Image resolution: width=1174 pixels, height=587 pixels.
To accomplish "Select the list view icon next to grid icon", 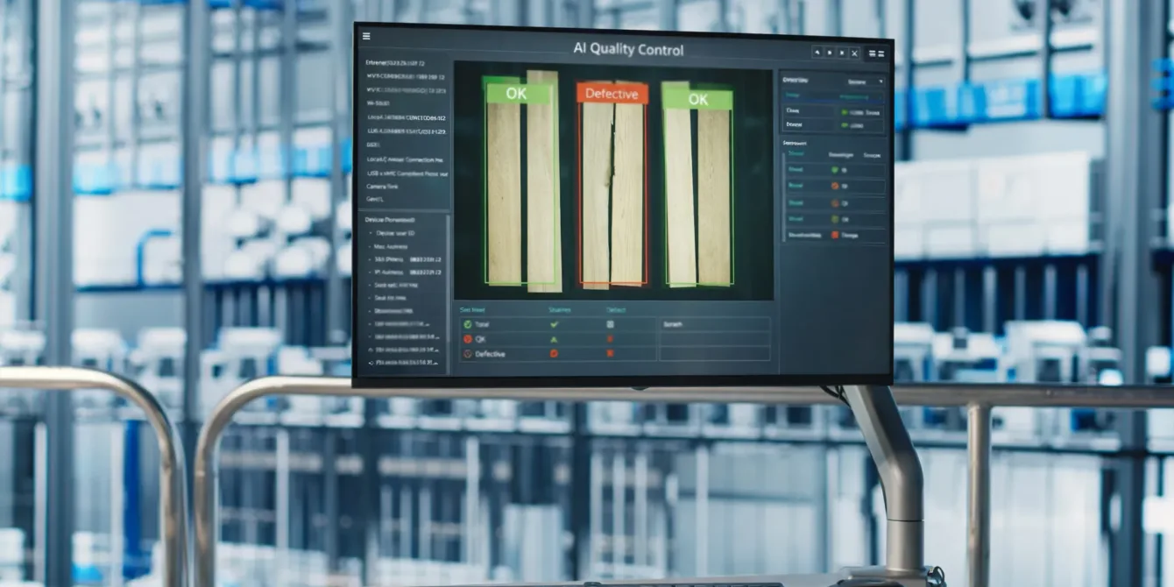I will click(x=882, y=53).
